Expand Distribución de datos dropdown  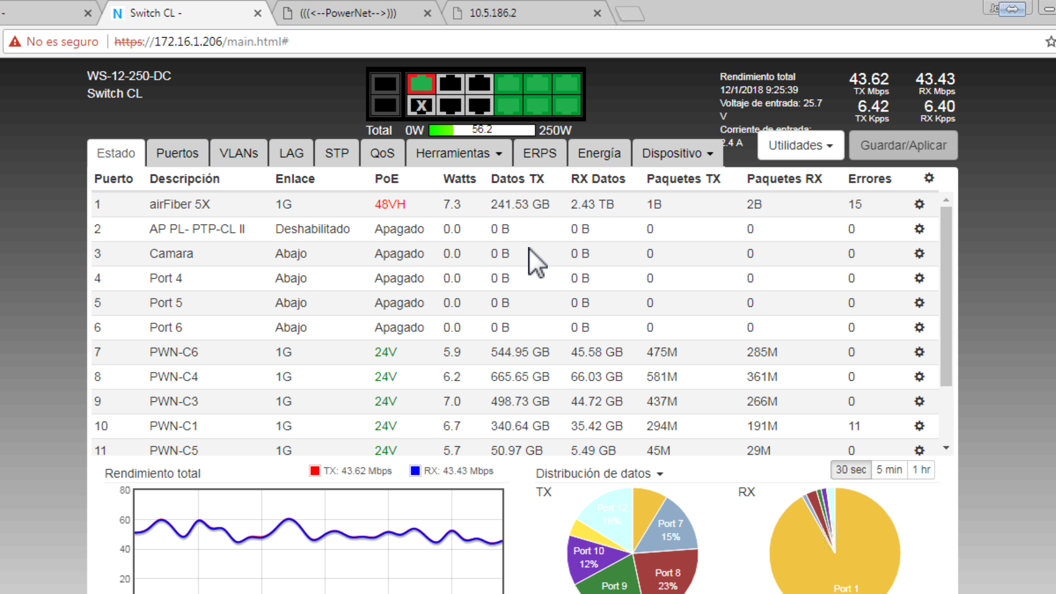click(x=599, y=474)
